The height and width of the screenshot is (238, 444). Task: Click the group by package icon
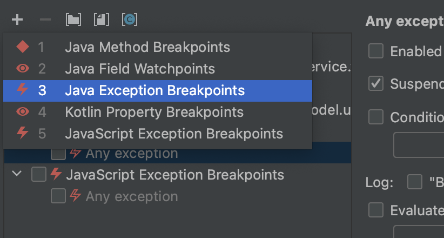point(73,20)
